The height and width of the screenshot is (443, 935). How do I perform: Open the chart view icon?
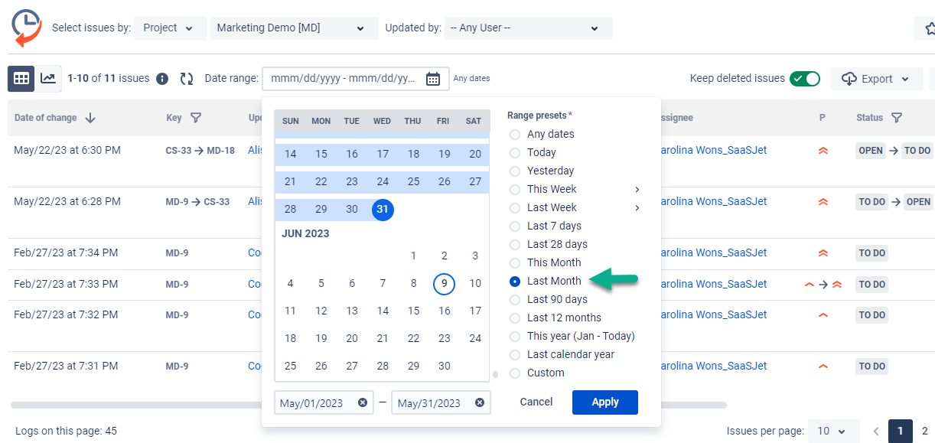(x=47, y=78)
